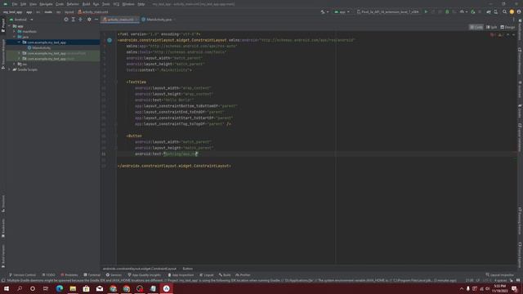Hide the project panel with minus icon
523x294 pixels.
[96, 20]
